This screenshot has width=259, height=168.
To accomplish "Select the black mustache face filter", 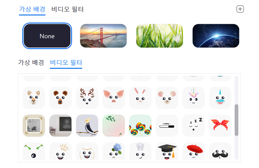I will 220,151.
